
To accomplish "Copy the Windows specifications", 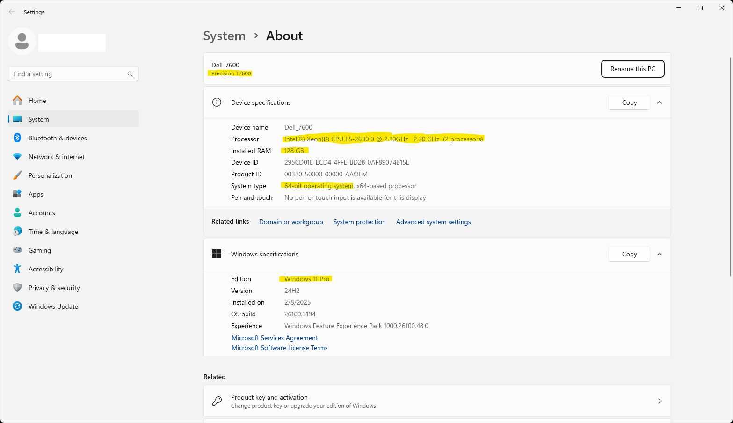I will 629,254.
